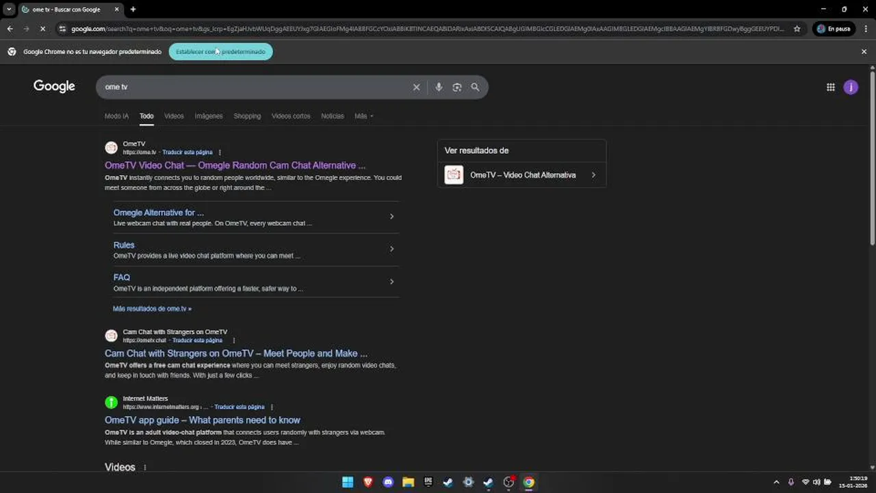This screenshot has height=493, width=876.
Task: Select the Todo results tab
Action: point(146,116)
